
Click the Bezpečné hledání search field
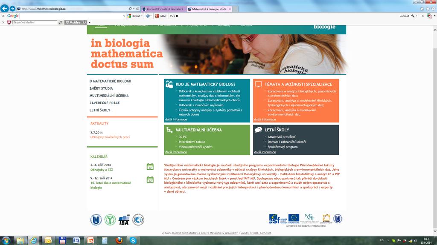35,22
